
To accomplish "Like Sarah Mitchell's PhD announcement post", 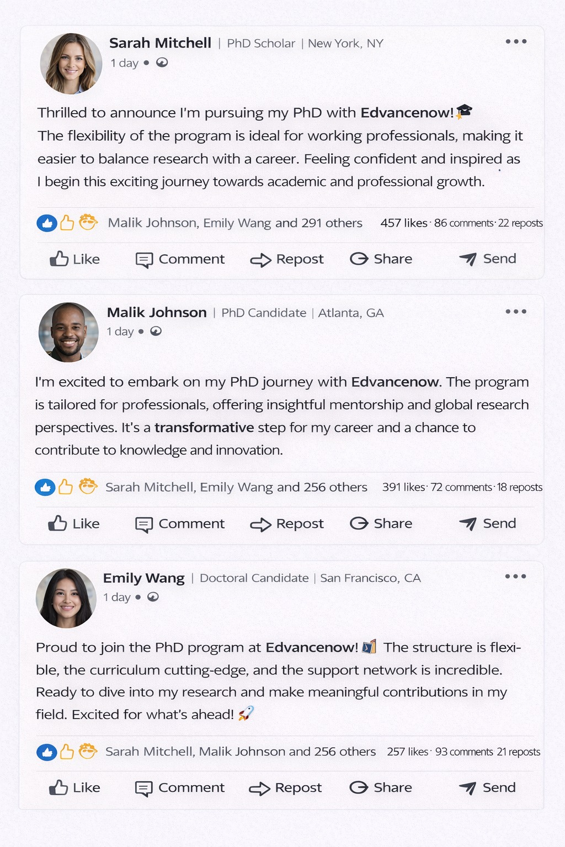I will pos(74,259).
